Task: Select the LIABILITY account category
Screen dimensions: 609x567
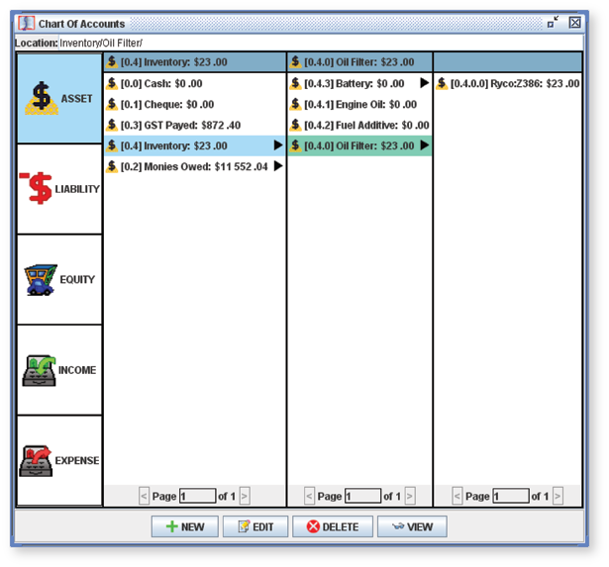Action: click(x=59, y=189)
